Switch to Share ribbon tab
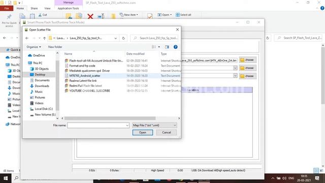The height and width of the screenshot is (183, 325). point(34,8)
